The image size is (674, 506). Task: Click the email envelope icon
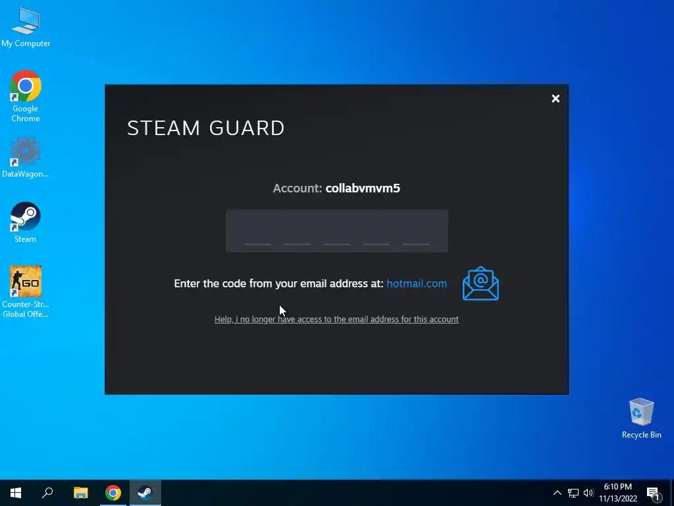480,283
